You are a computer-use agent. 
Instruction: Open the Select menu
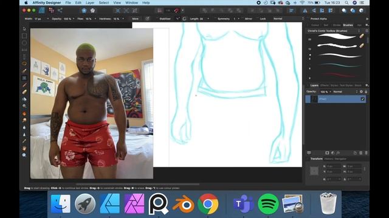click(104, 2)
